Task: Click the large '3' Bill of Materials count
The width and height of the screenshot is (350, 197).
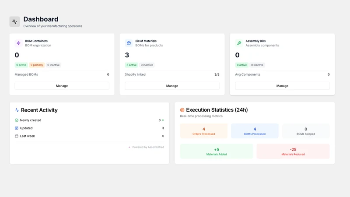Action: [x=127, y=55]
